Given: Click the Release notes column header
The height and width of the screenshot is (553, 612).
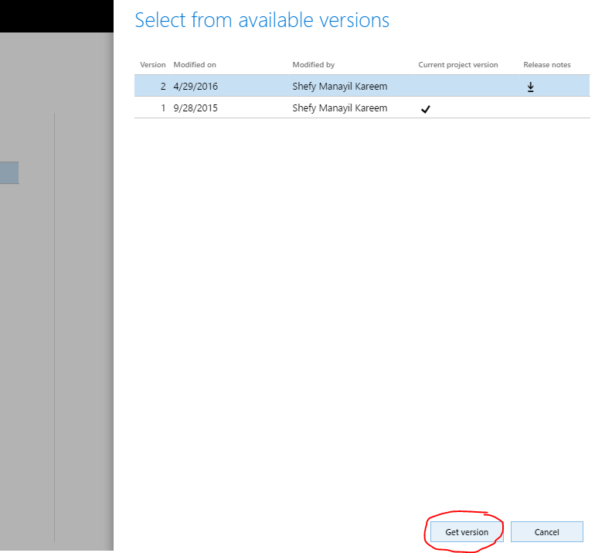Looking at the screenshot, I should point(546,65).
